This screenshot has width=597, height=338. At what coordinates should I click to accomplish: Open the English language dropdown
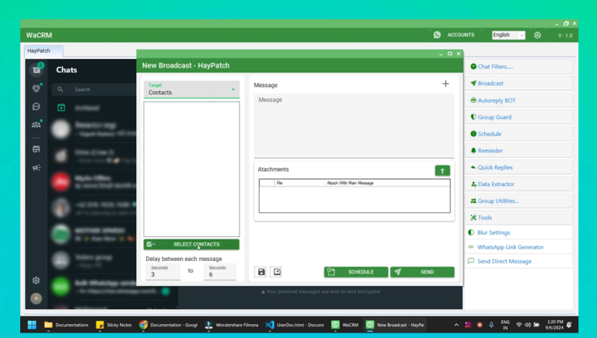coord(508,35)
